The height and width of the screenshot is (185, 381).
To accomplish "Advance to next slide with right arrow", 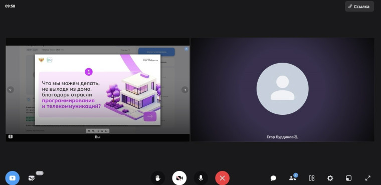I will (185, 90).
